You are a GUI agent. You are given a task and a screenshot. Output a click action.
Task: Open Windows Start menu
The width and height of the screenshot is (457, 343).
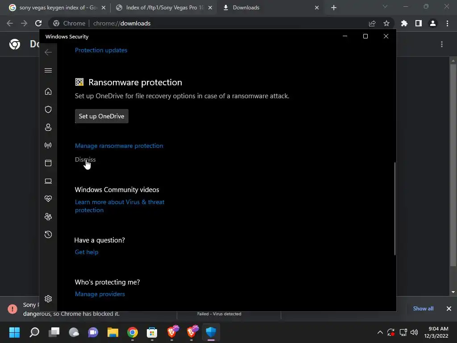click(15, 332)
